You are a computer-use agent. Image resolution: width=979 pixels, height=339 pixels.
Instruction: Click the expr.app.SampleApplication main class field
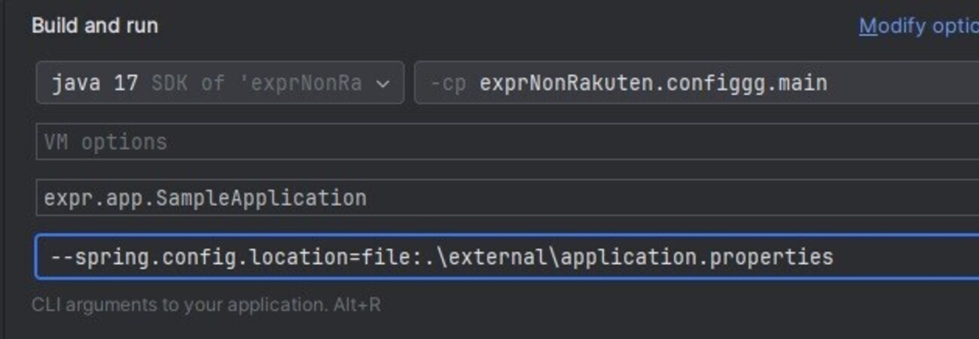pos(505,198)
